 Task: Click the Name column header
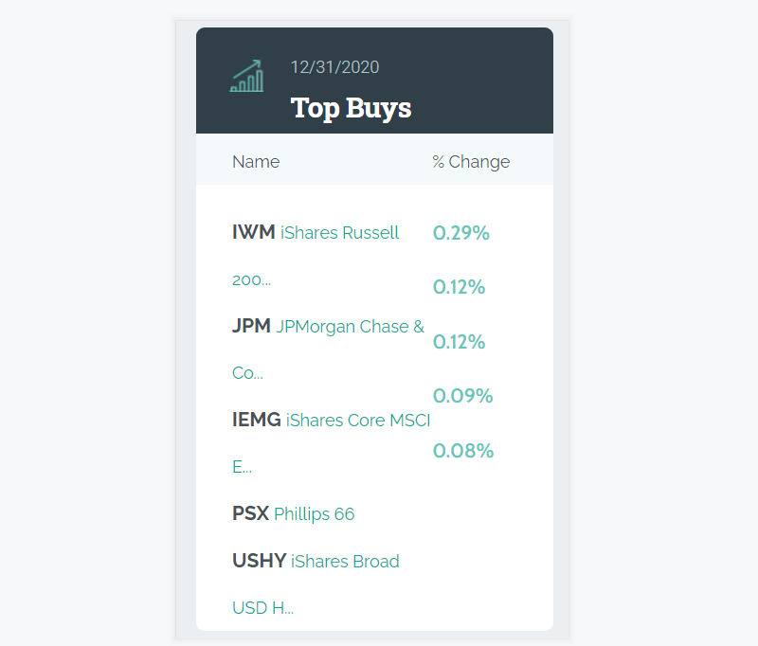pos(256,162)
